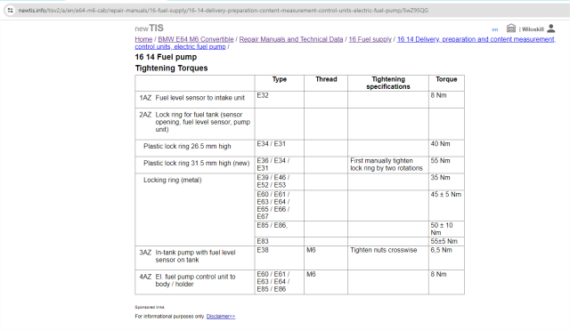
Task: Click the site information icon in address bar
Action: click(x=10, y=11)
